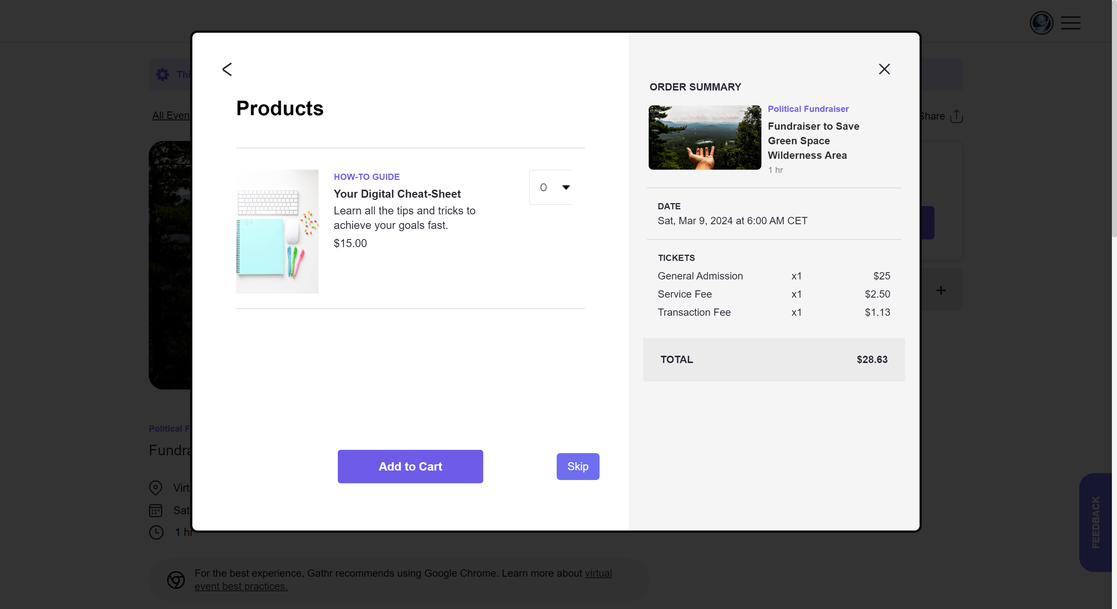1117x609 pixels.
Task: Open the virtual event best practices link
Action: click(241, 586)
